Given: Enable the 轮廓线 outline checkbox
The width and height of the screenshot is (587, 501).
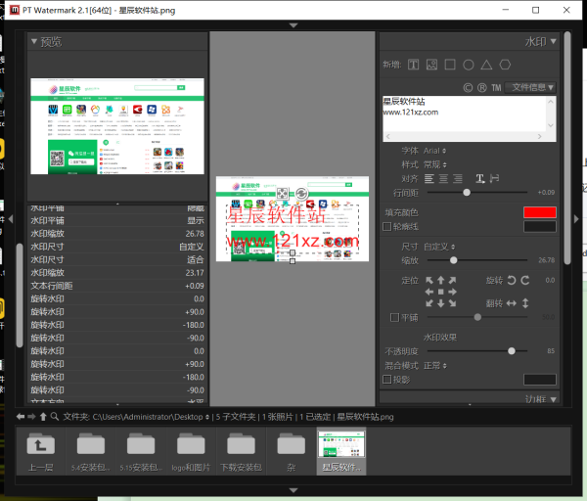Looking at the screenshot, I should (x=387, y=227).
